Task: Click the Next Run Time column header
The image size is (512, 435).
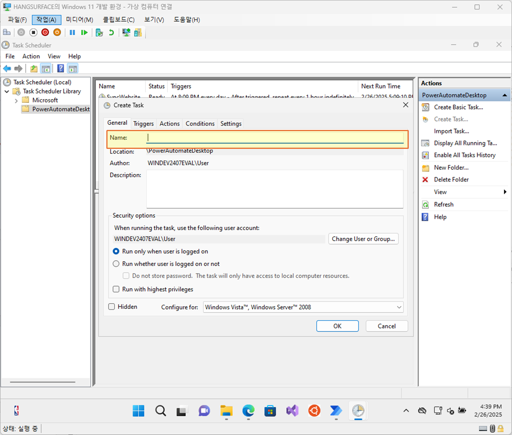Action: [381, 86]
